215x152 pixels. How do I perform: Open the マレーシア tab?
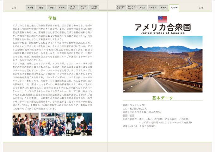tap(83, 8)
